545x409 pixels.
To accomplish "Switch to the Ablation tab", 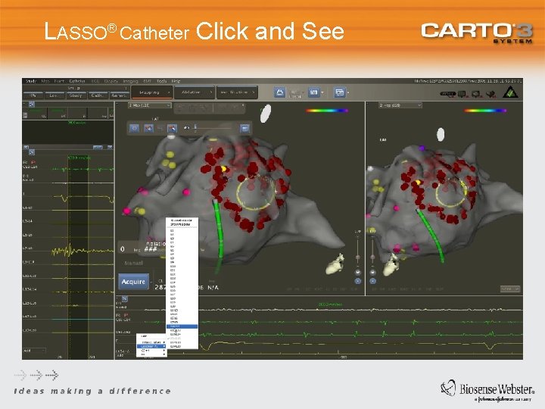I will pos(194,92).
